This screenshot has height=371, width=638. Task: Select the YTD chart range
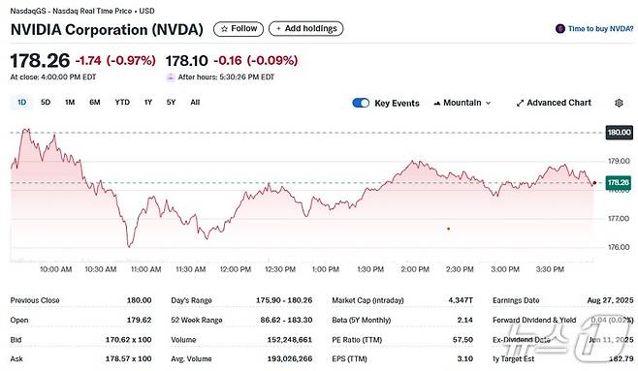[122, 103]
